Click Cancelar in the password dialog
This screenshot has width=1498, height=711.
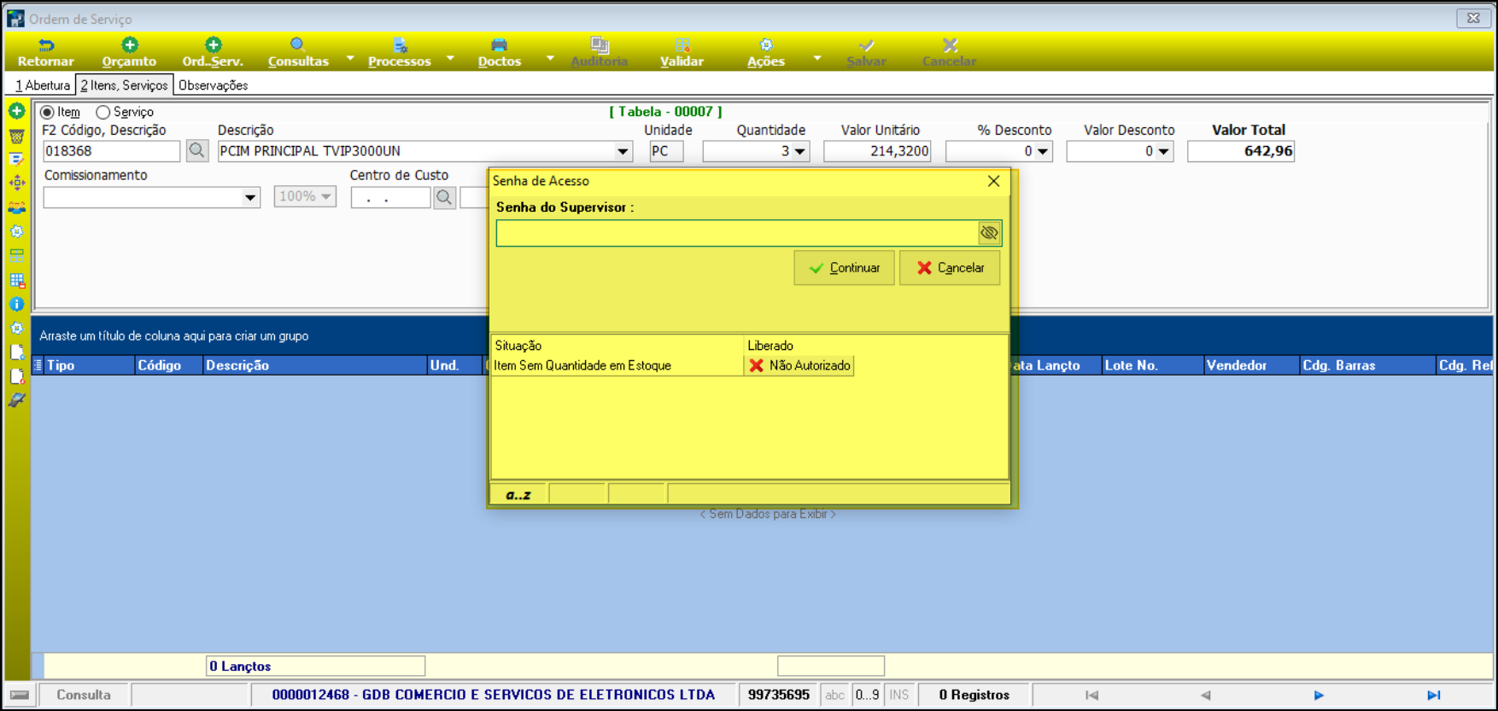[950, 268]
